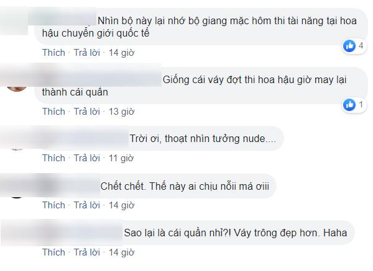
Task: Open the 11 giờ timestamp link
Action: click(121, 158)
